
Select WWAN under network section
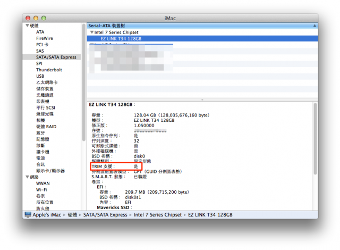coord(42,183)
